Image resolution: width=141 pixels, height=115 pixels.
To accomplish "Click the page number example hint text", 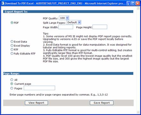I will tap(59, 95).
